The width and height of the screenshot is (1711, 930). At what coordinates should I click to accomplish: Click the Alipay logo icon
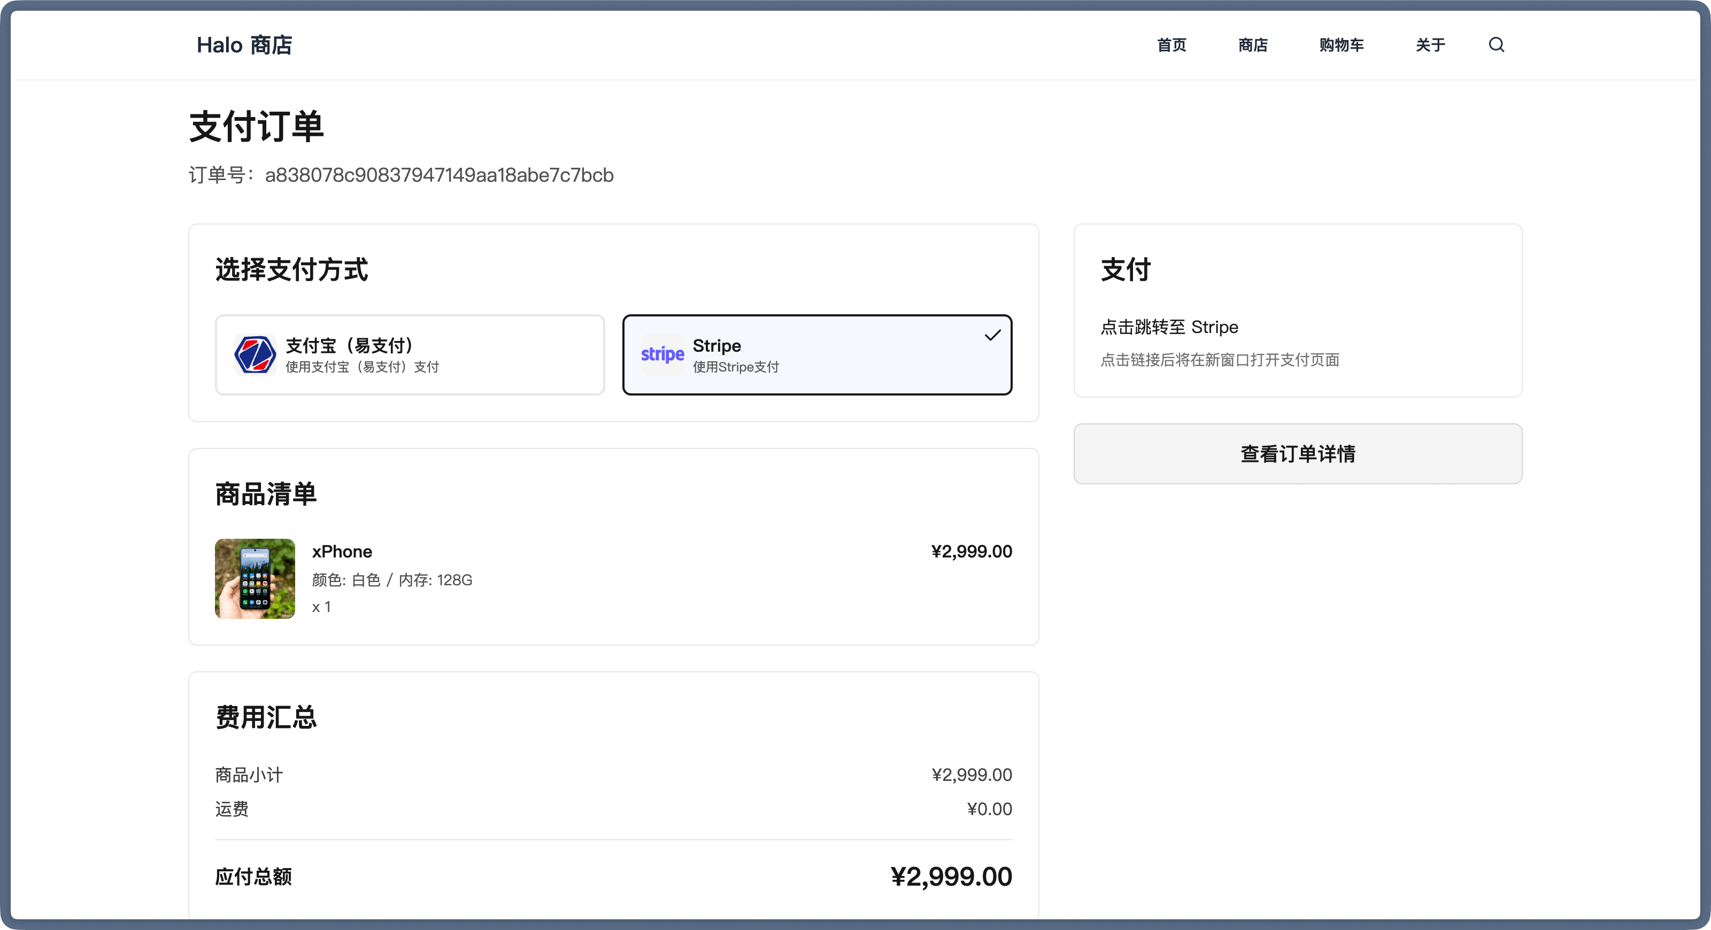(255, 354)
